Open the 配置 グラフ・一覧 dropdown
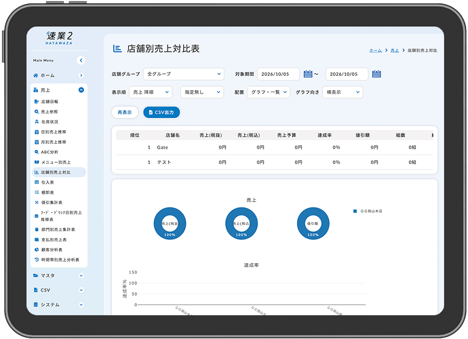 pyautogui.click(x=269, y=92)
